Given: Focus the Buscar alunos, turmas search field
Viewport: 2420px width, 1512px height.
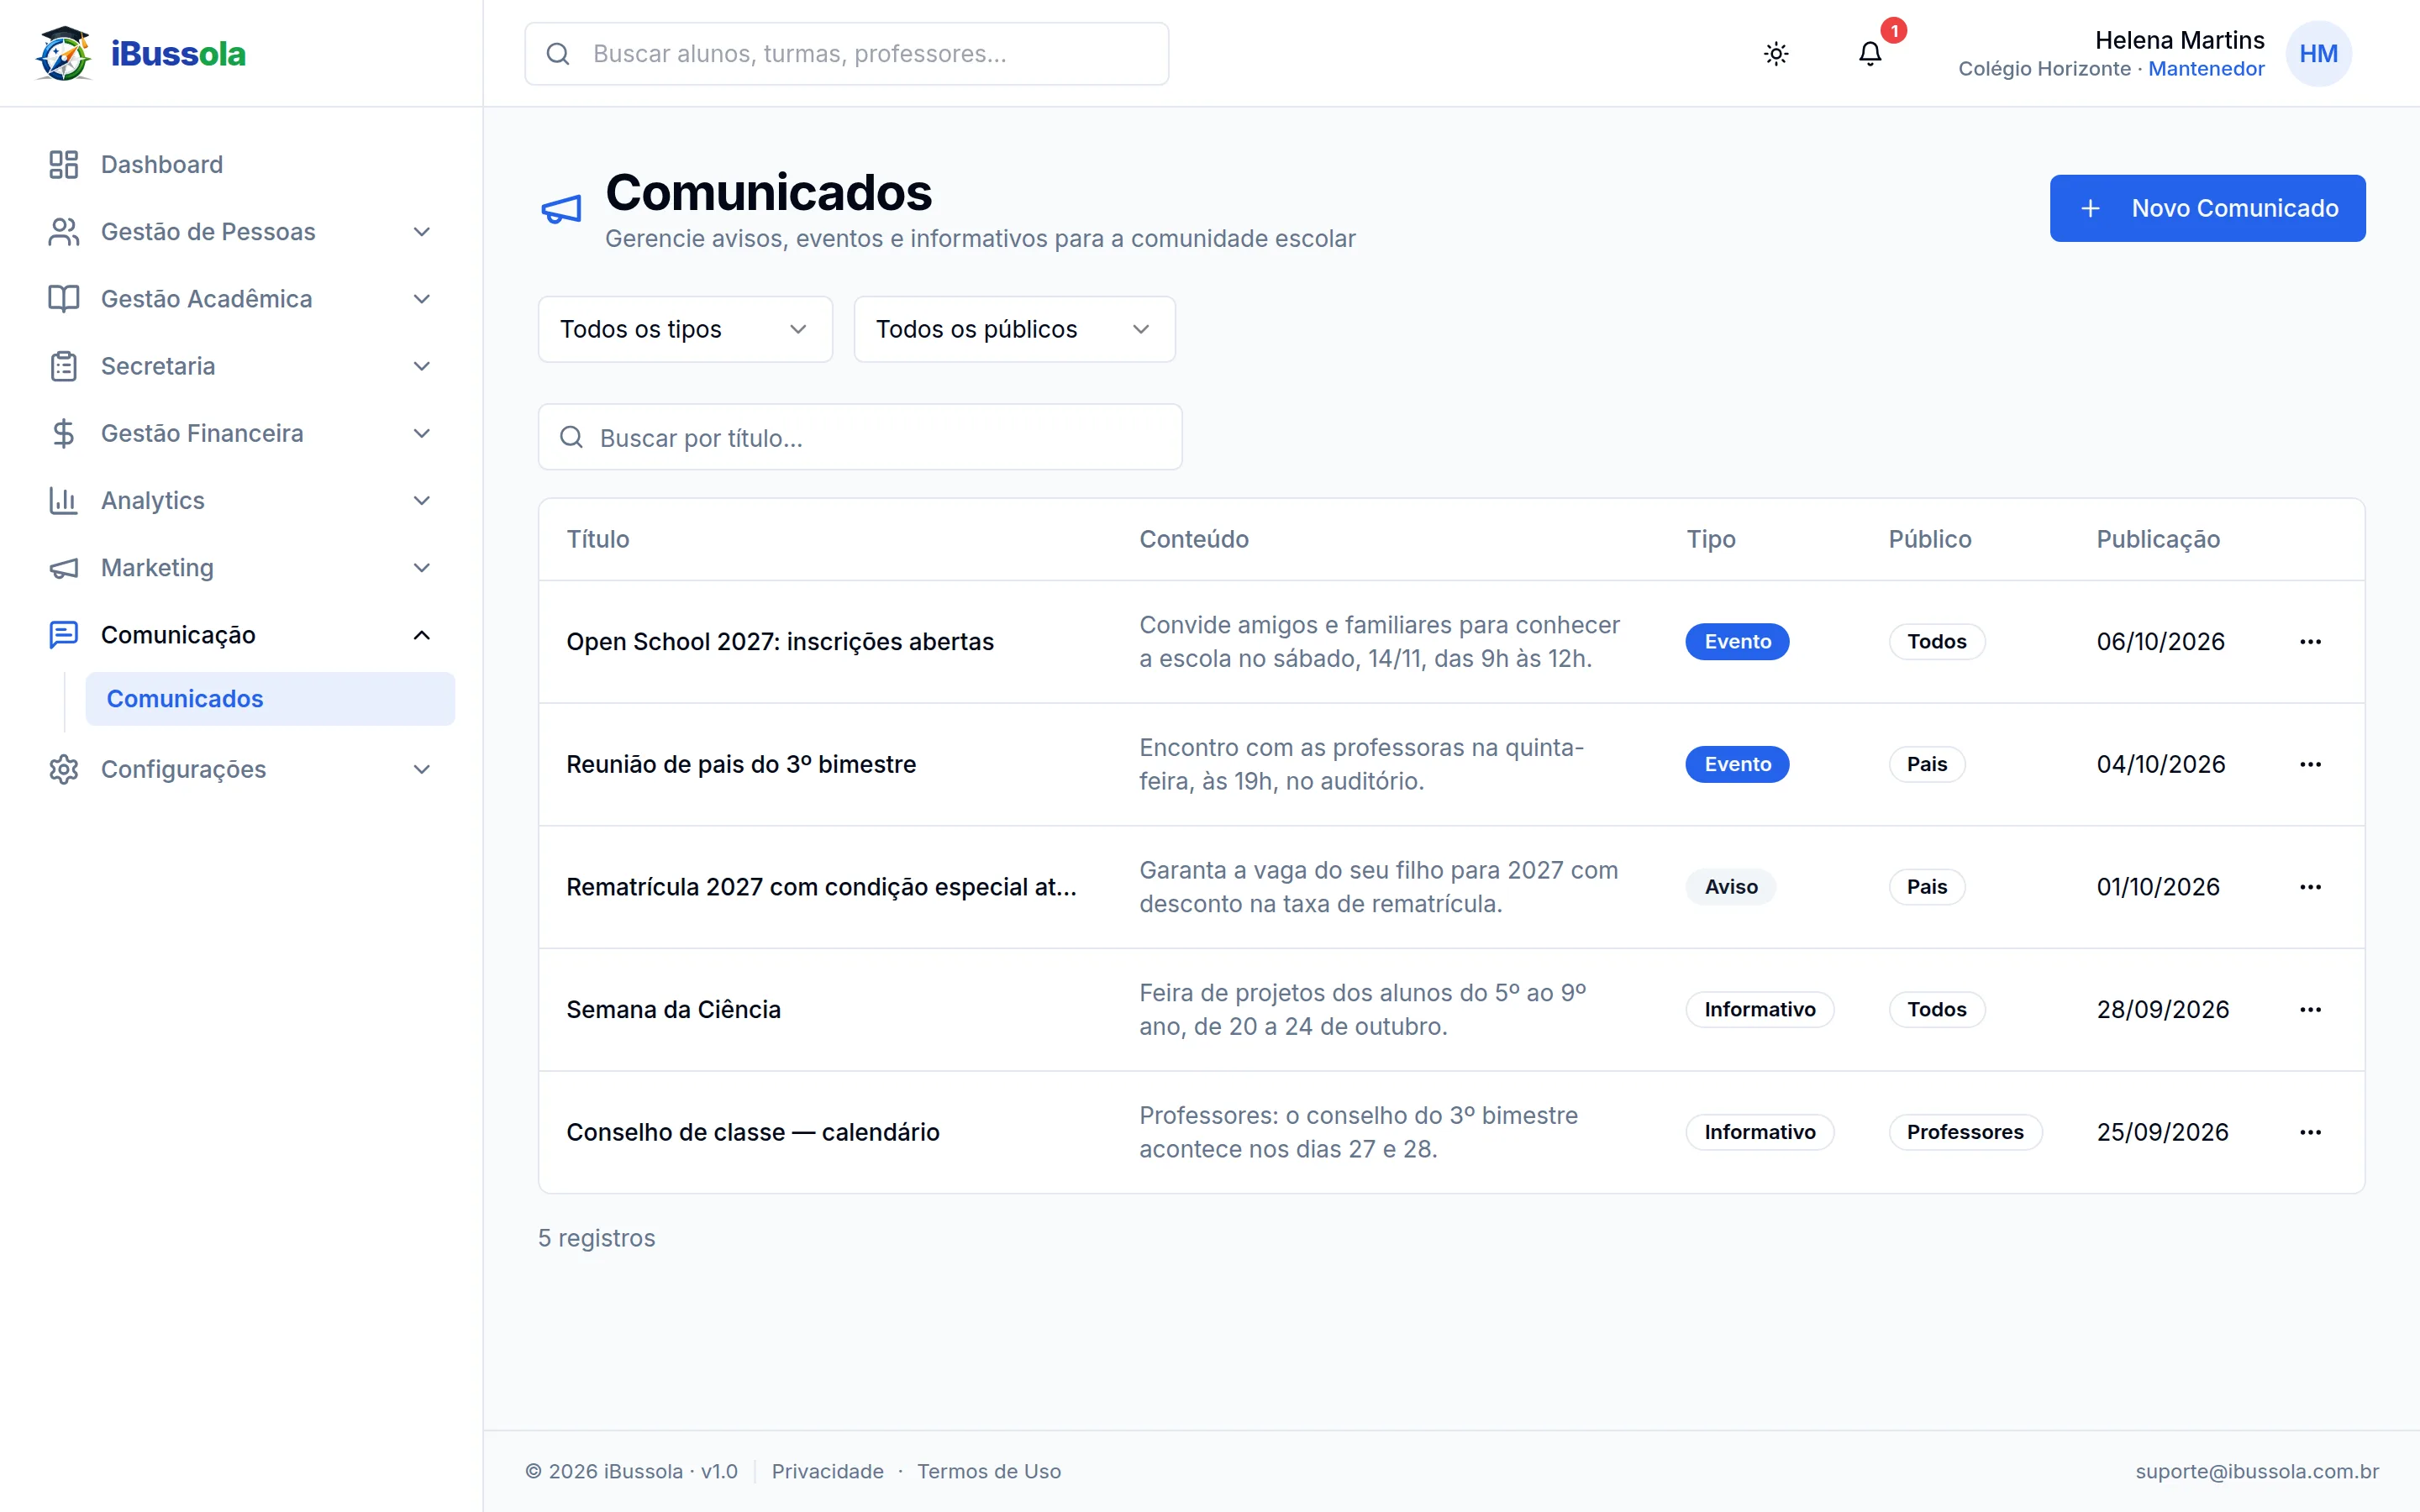Looking at the screenshot, I should click(x=846, y=54).
